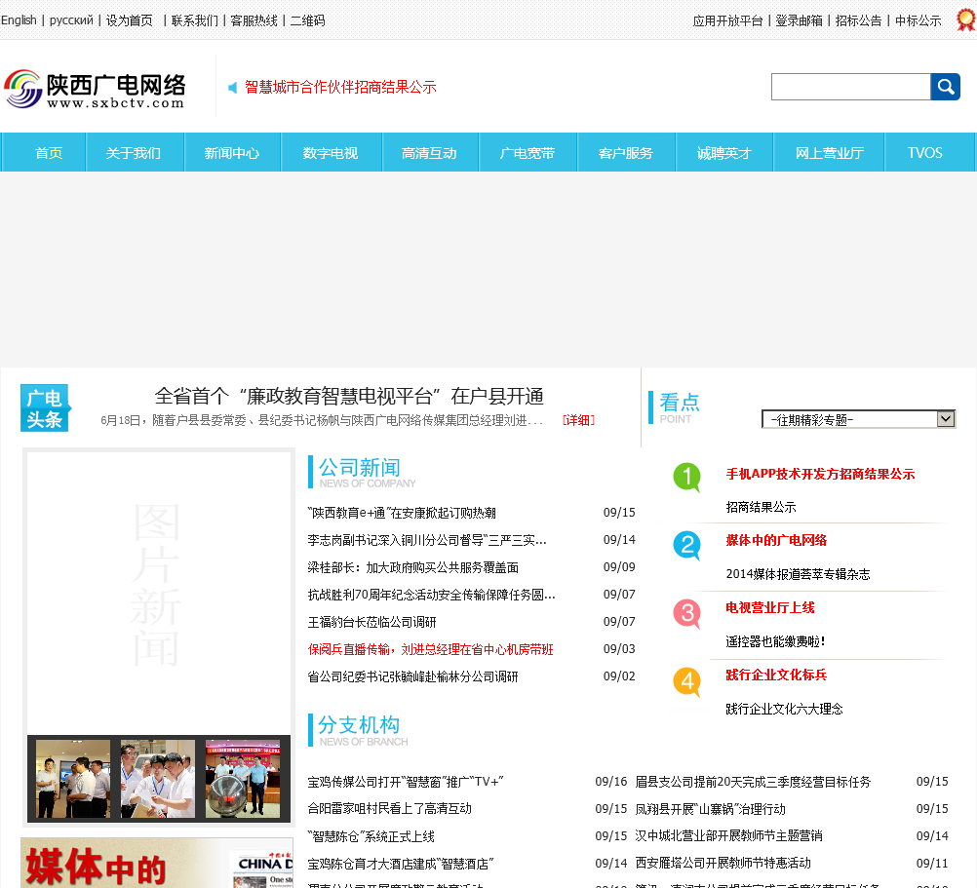Open the 往期精彩专题 dropdown
The height and width of the screenshot is (888, 977).
pos(858,419)
